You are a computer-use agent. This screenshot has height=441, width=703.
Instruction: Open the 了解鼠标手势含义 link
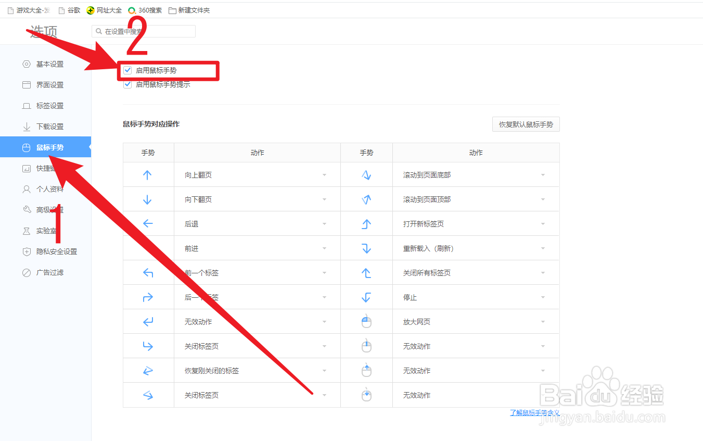click(x=534, y=413)
